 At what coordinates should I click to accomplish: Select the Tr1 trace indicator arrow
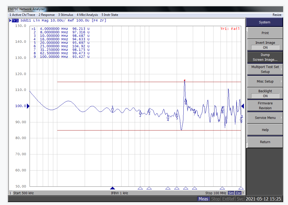pyautogui.click(x=10, y=20)
